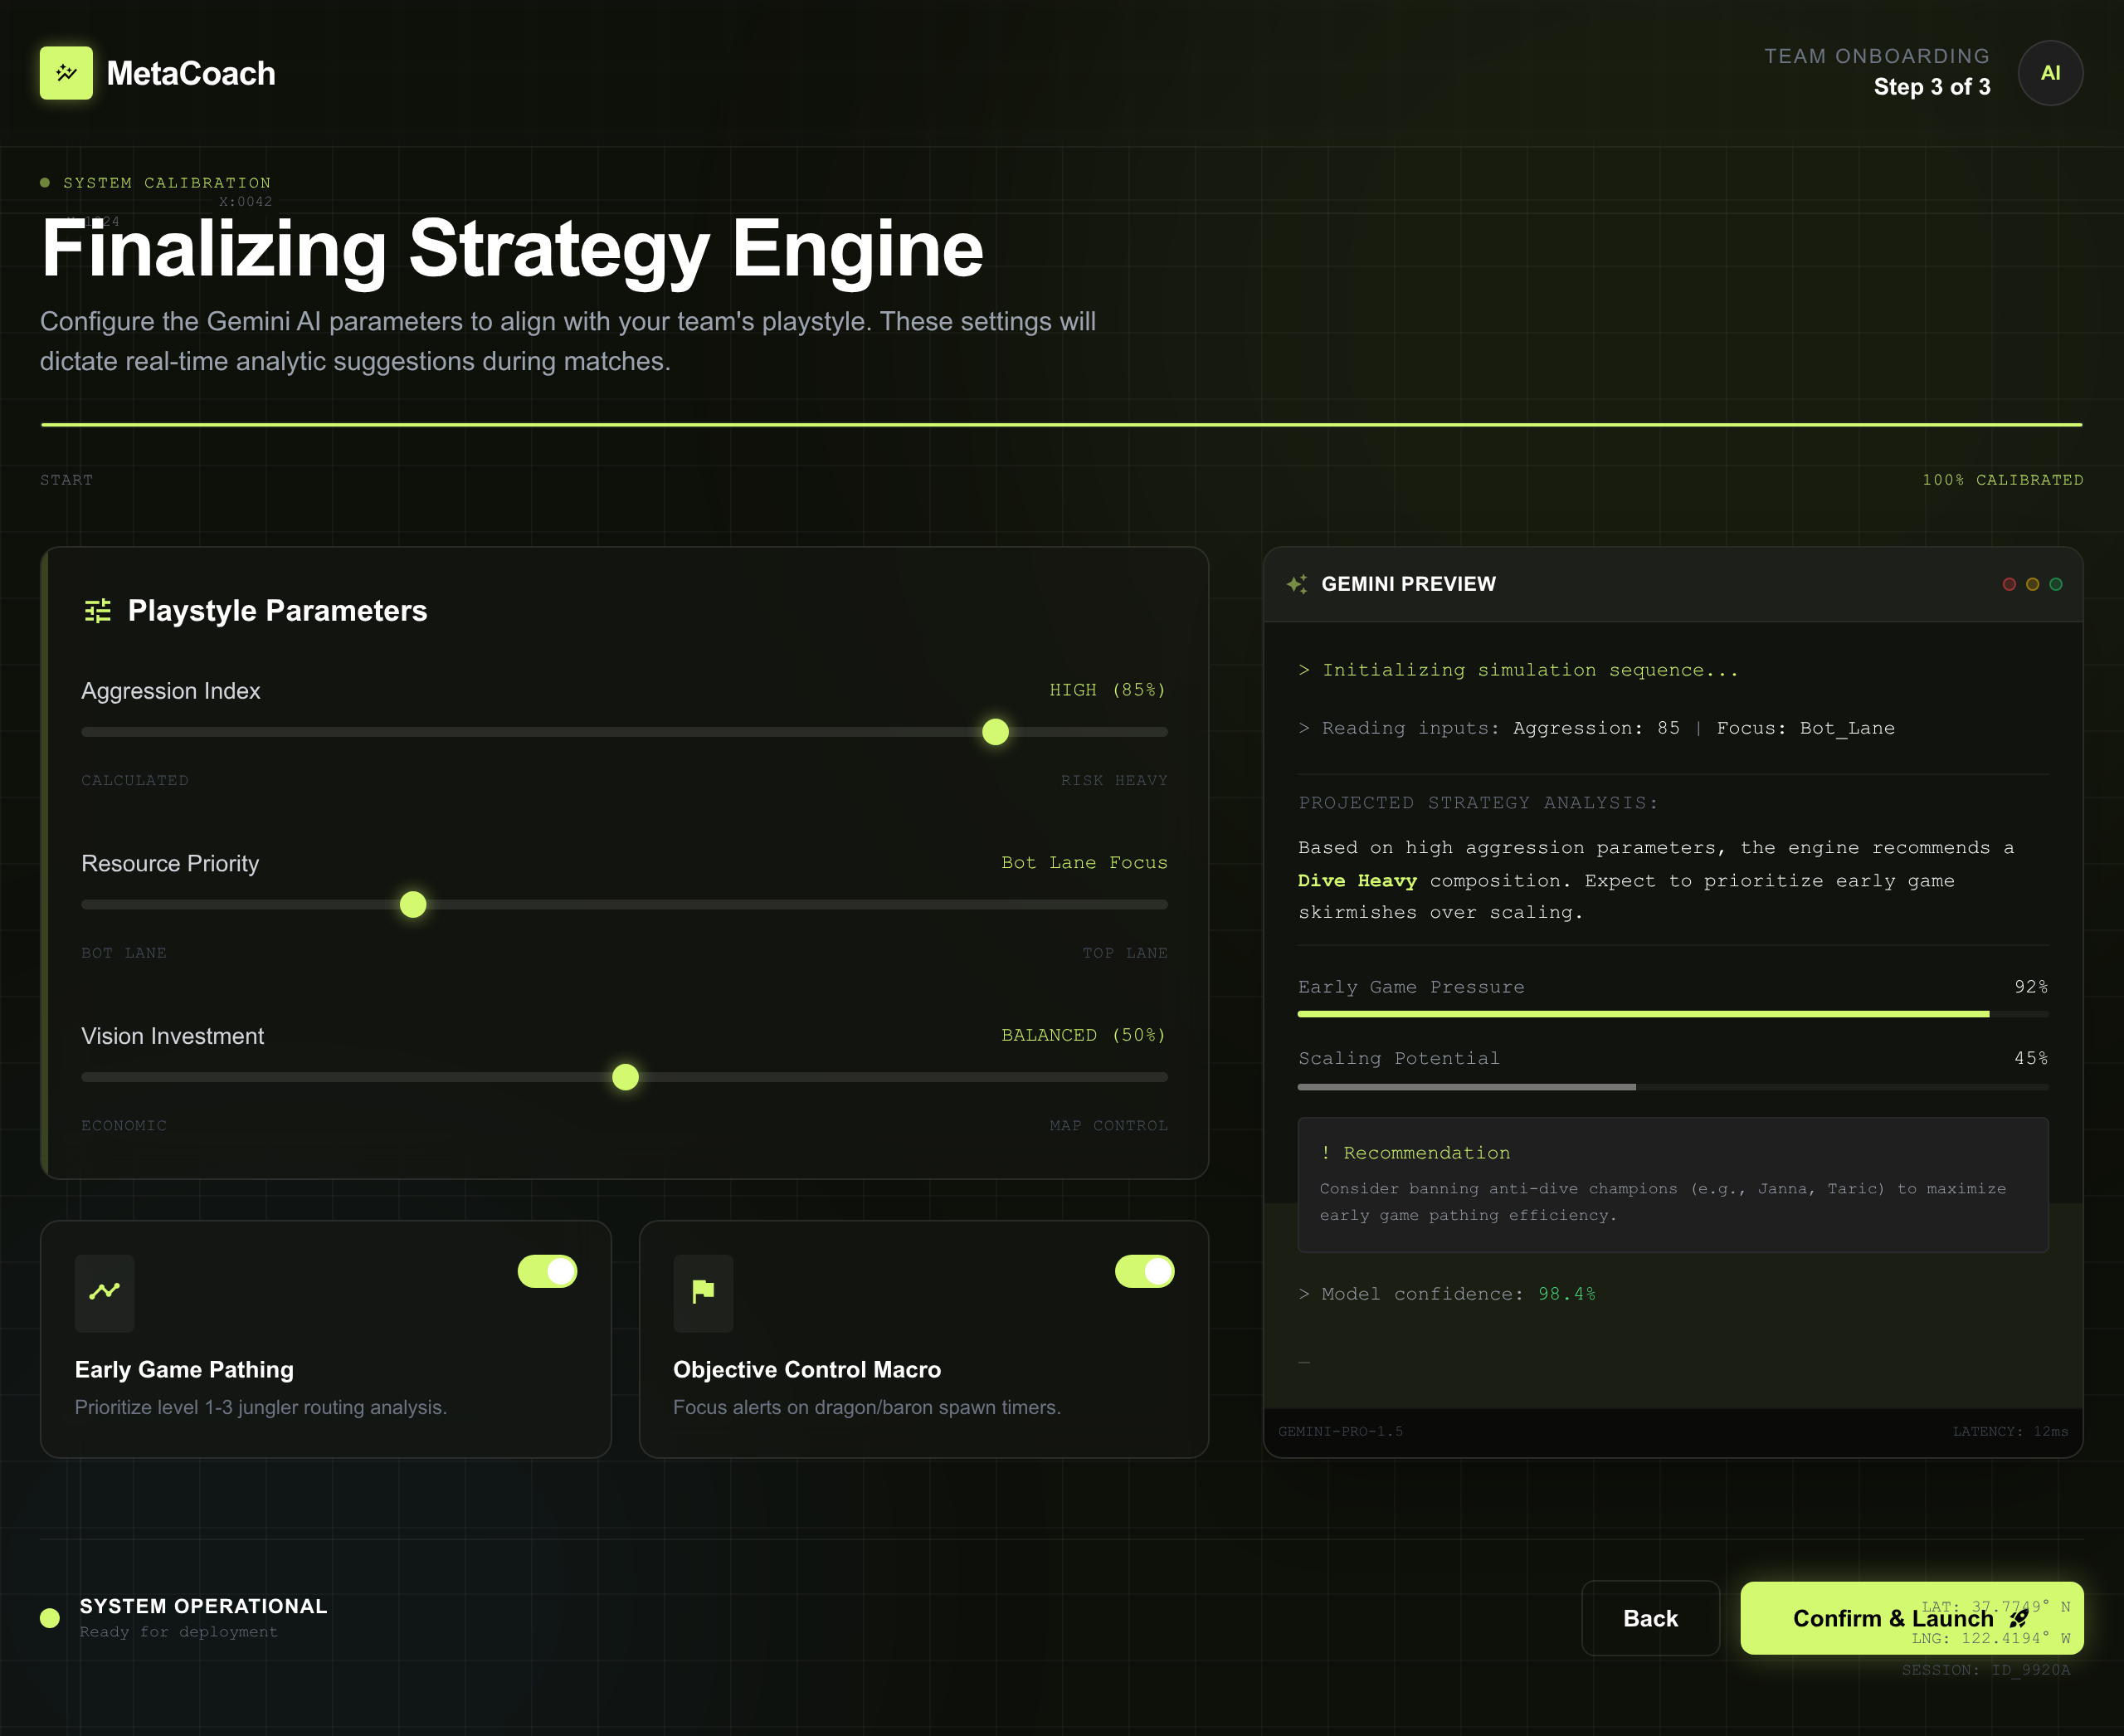
Task: Click the Early Game Pressure progress bar
Action: (x=1672, y=1014)
